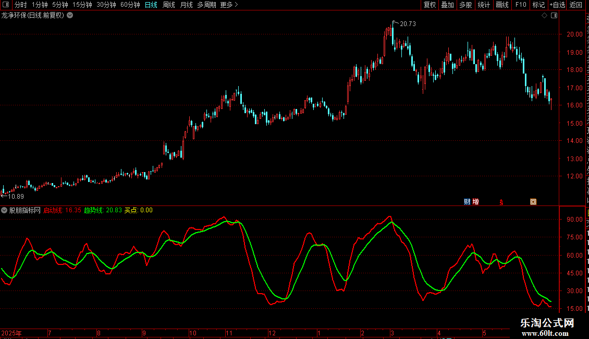Click the 复权 button
Viewport: 589px width, 339px height.
(x=430, y=5)
